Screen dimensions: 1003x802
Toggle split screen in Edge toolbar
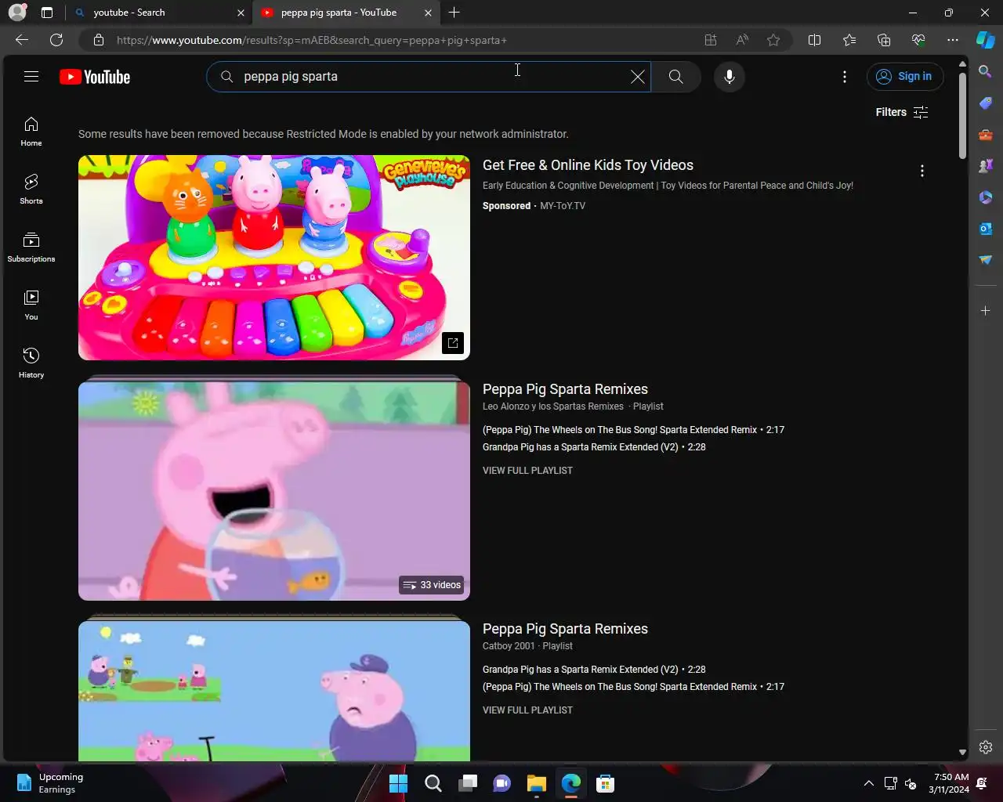[x=815, y=40]
